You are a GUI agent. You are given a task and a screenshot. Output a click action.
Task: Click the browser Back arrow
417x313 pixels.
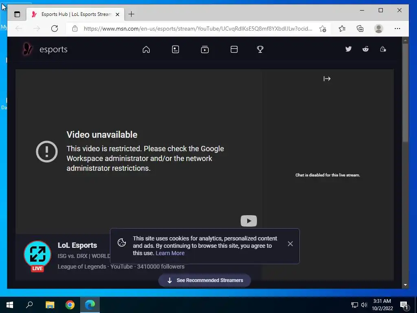(19, 29)
